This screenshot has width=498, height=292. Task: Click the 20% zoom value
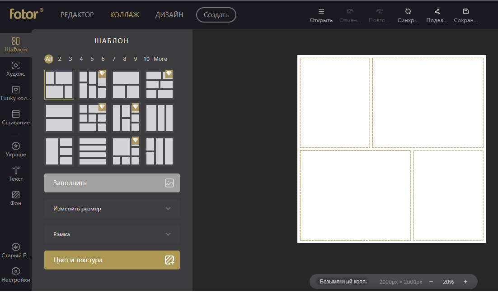(448, 282)
